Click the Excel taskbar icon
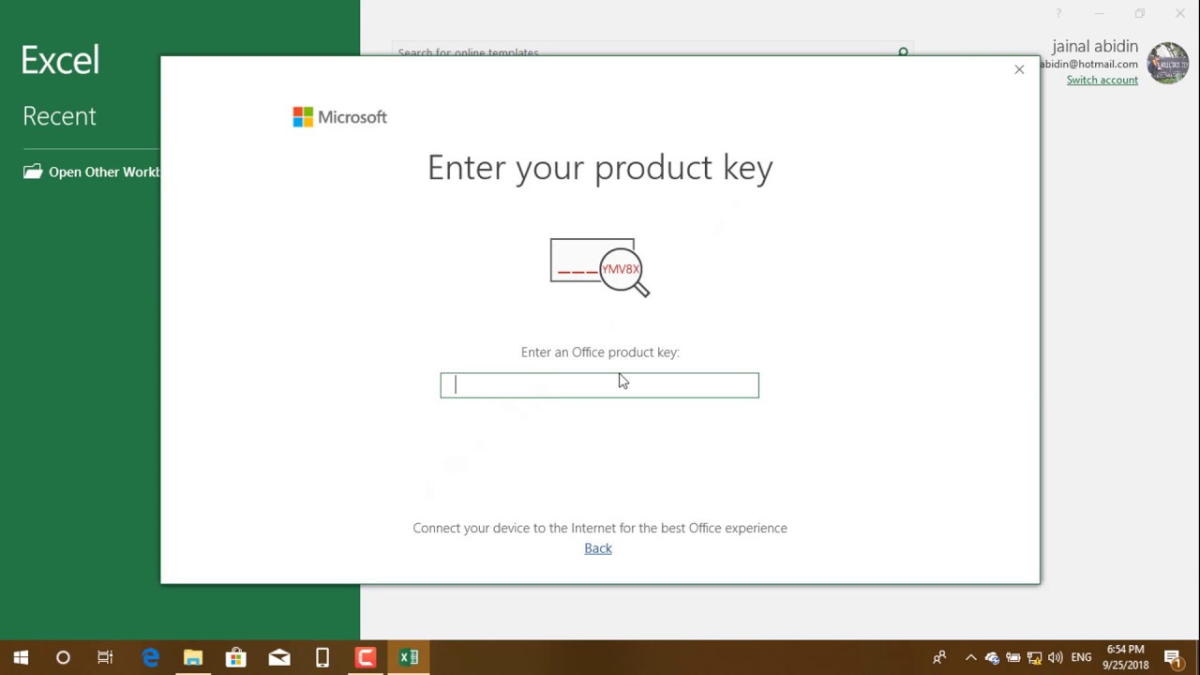Viewport: 1200px width, 675px height. tap(409, 657)
